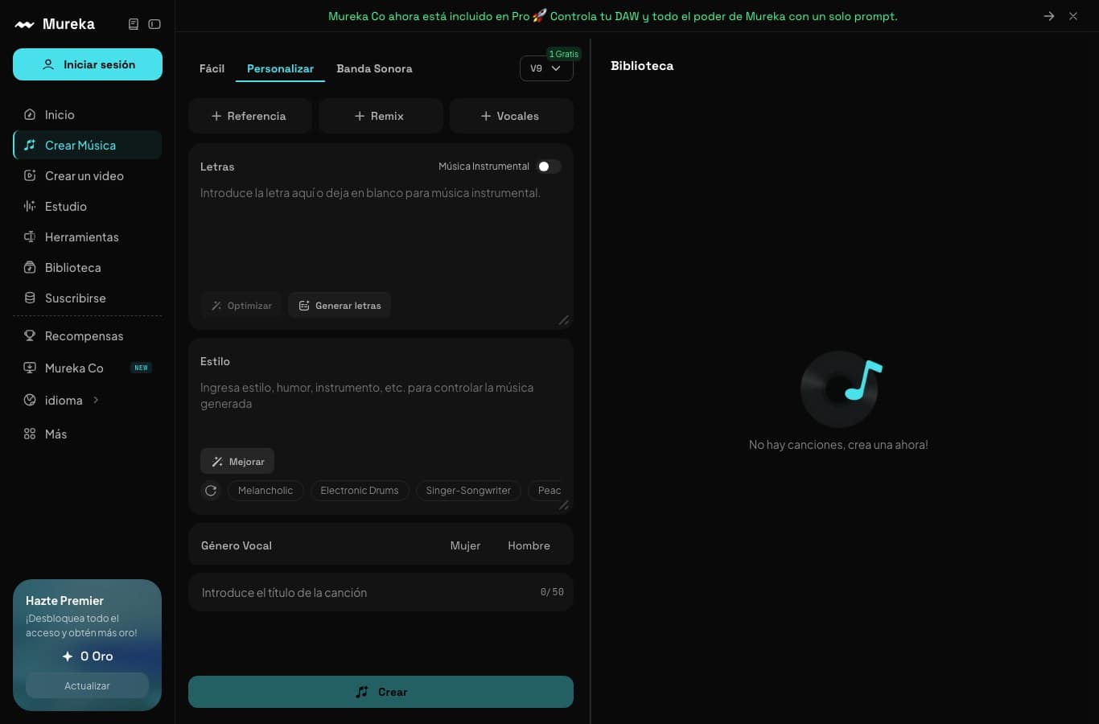The image size is (1099, 724).
Task: Open Estudio in the sidebar
Action: pyautogui.click(x=88, y=207)
